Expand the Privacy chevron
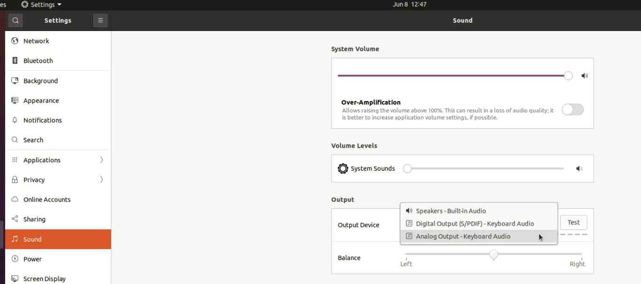 point(102,180)
